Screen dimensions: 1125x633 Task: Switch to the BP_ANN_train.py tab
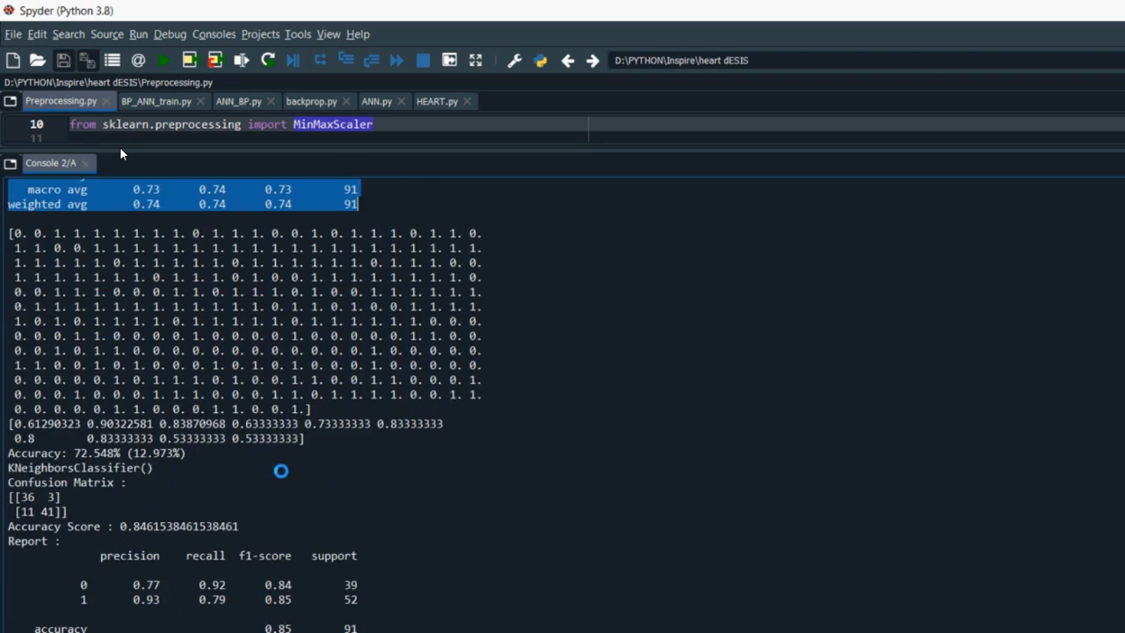(x=156, y=101)
